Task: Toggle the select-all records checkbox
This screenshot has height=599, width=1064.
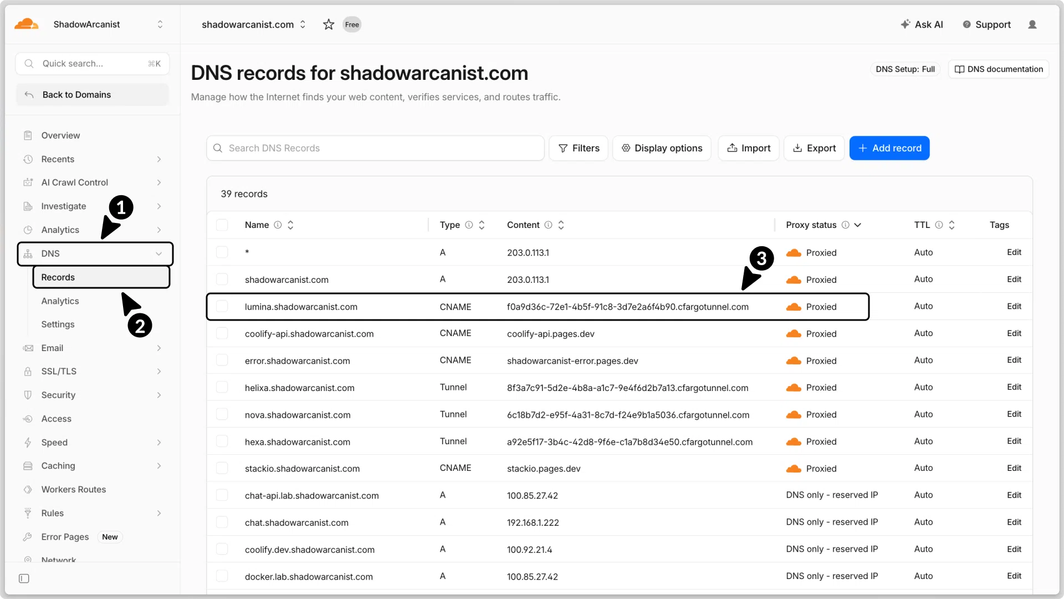Action: 222,225
